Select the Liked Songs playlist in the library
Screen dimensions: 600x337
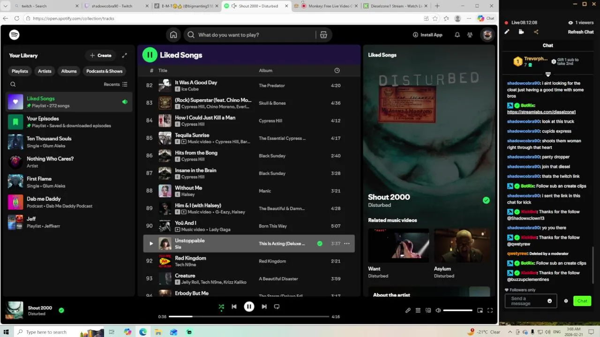tap(69, 102)
